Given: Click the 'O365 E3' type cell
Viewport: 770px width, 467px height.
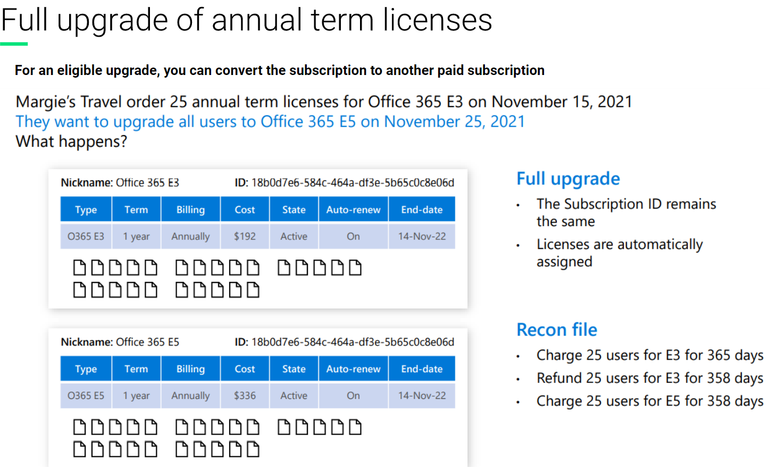Looking at the screenshot, I should tap(86, 236).
